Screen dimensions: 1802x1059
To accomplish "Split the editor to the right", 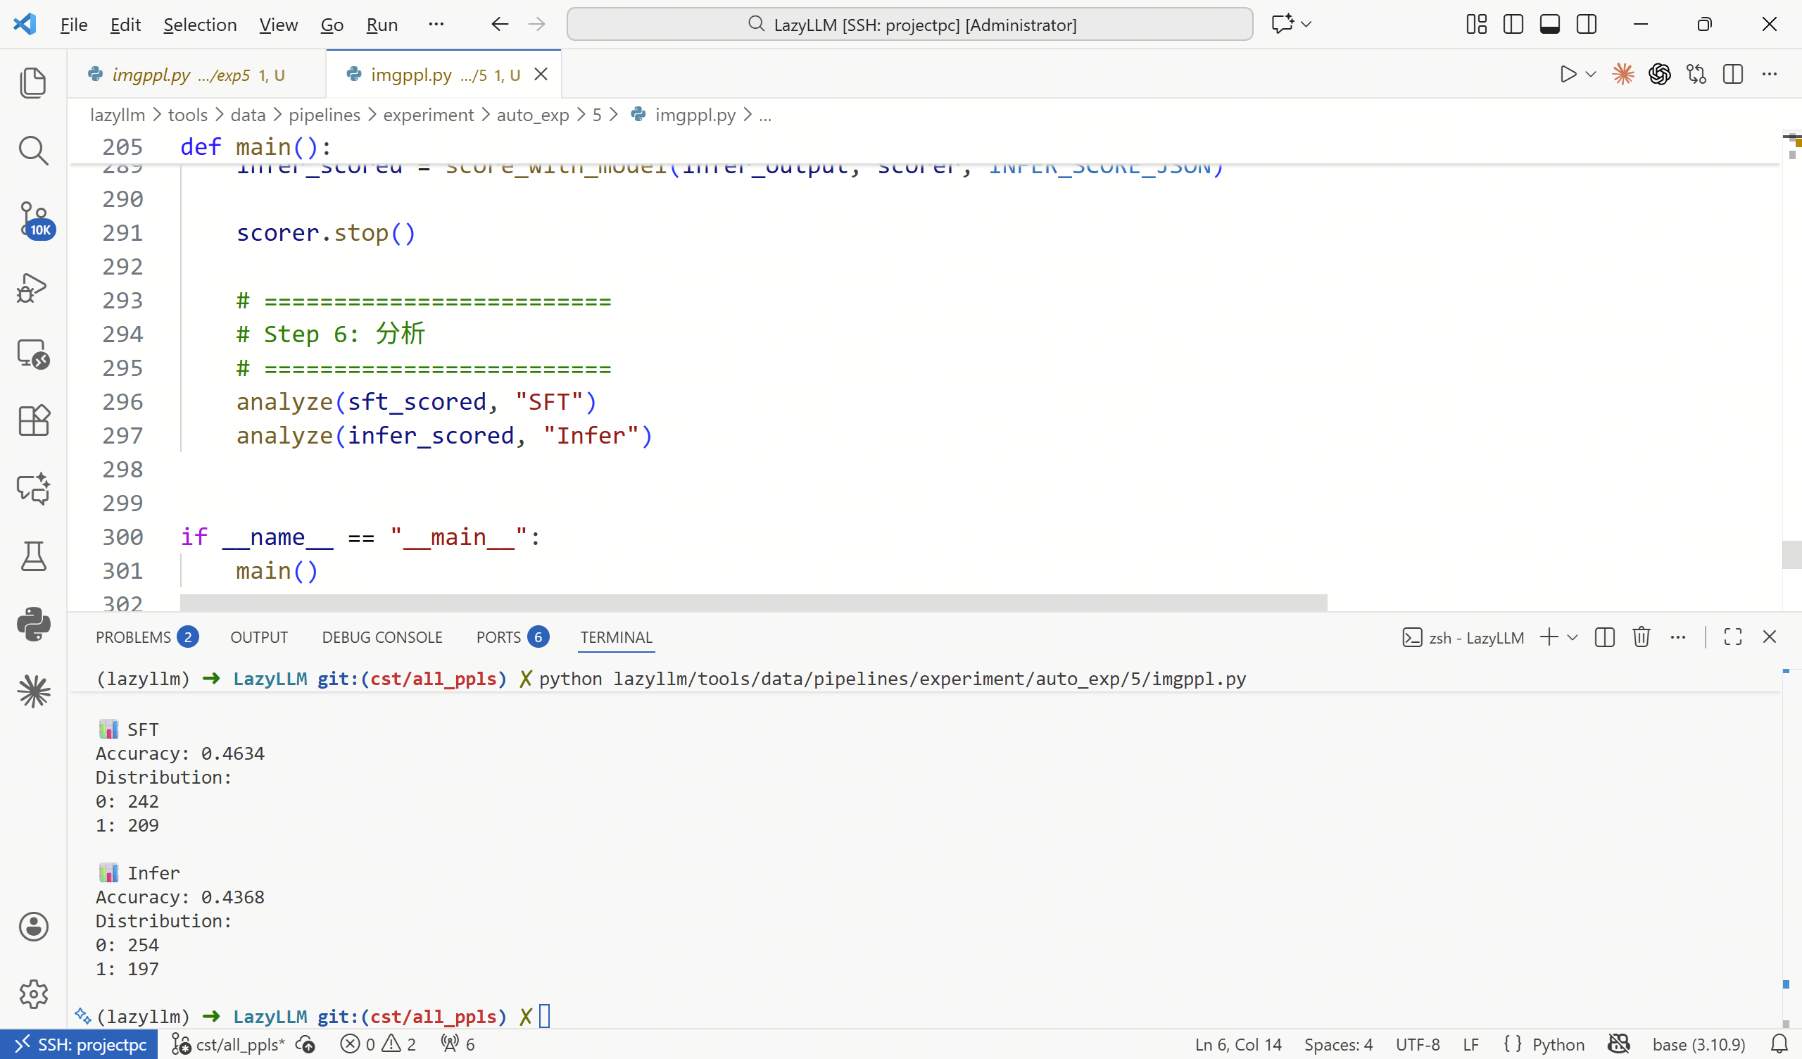I will click(x=1732, y=75).
